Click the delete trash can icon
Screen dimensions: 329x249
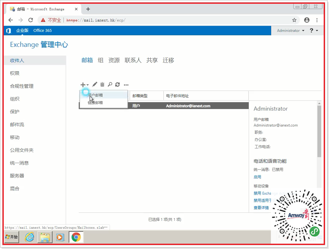click(x=102, y=85)
